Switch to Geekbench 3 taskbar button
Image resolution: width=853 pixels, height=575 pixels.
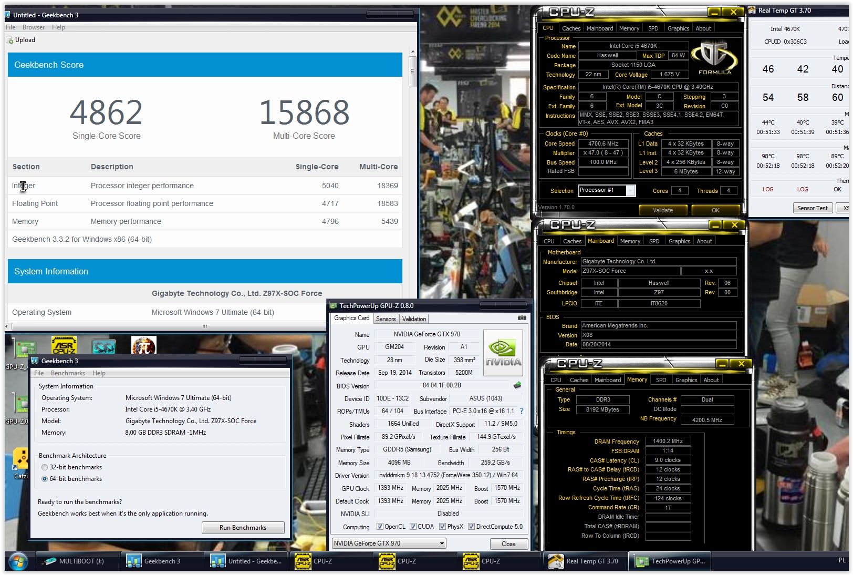[x=162, y=561]
